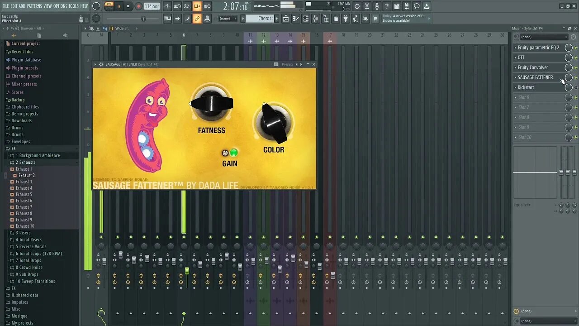
Task: Toggle the metronome icon
Action: [x=168, y=6]
